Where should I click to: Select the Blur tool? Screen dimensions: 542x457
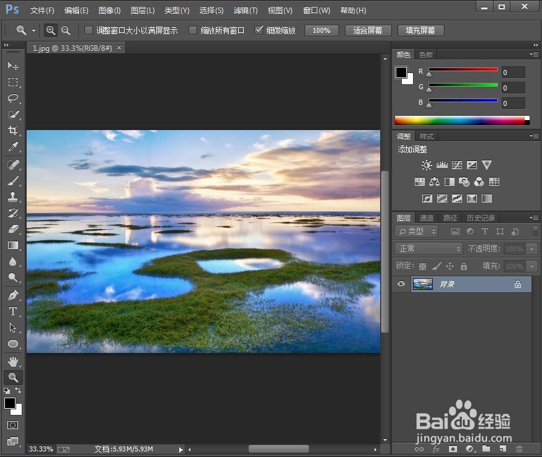pos(13,262)
